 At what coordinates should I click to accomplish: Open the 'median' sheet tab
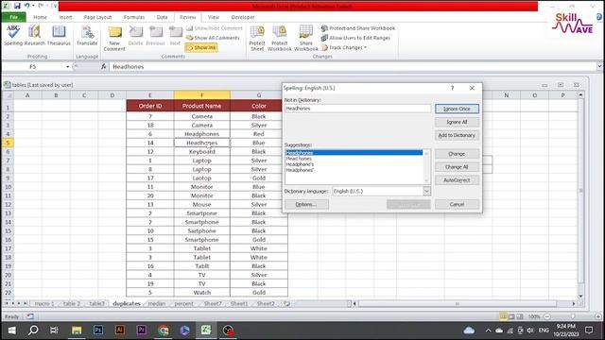pos(157,304)
